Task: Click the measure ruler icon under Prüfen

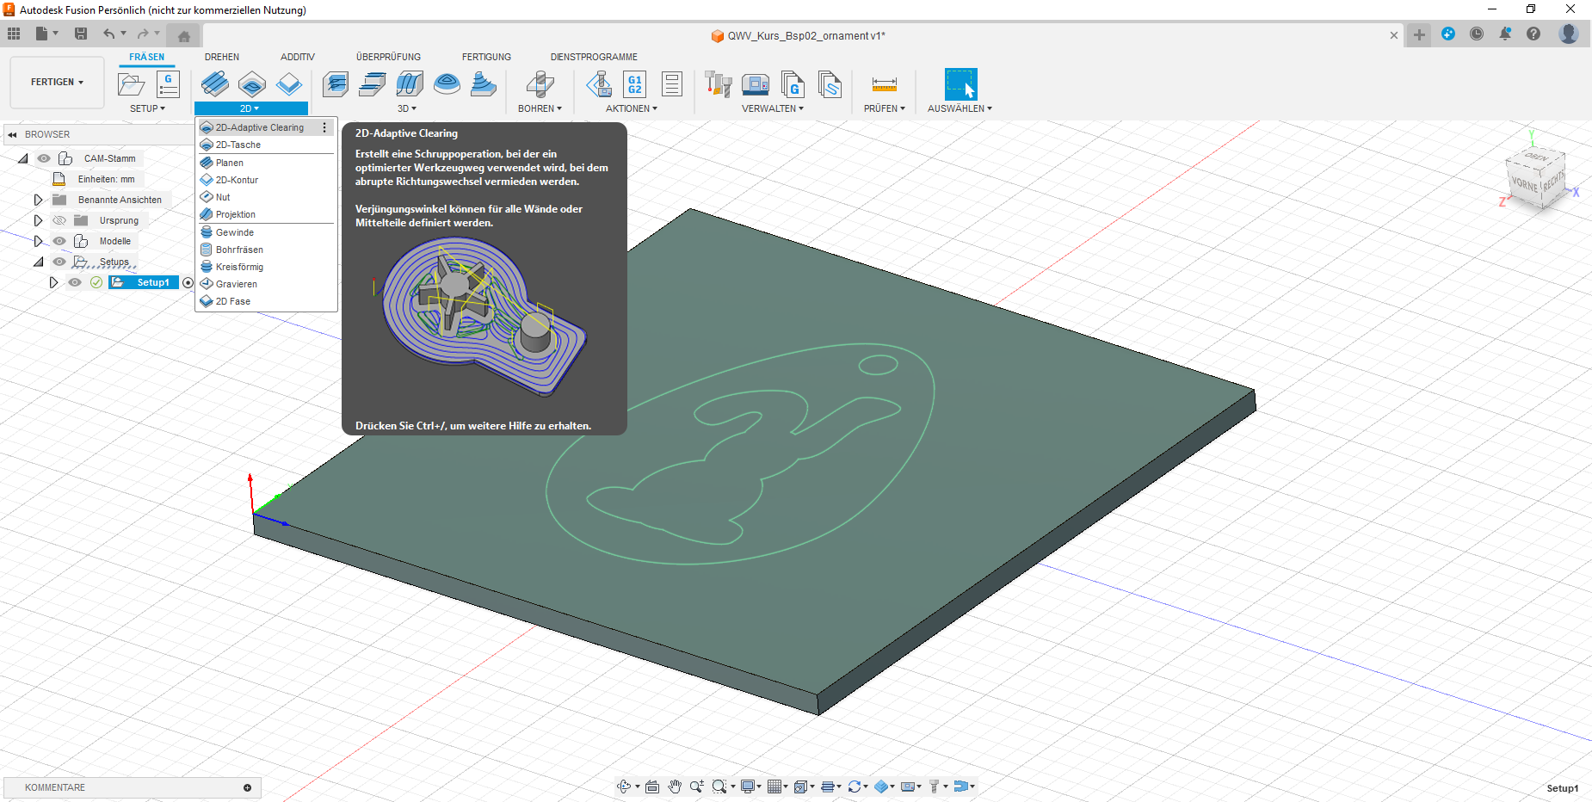Action: tap(884, 84)
